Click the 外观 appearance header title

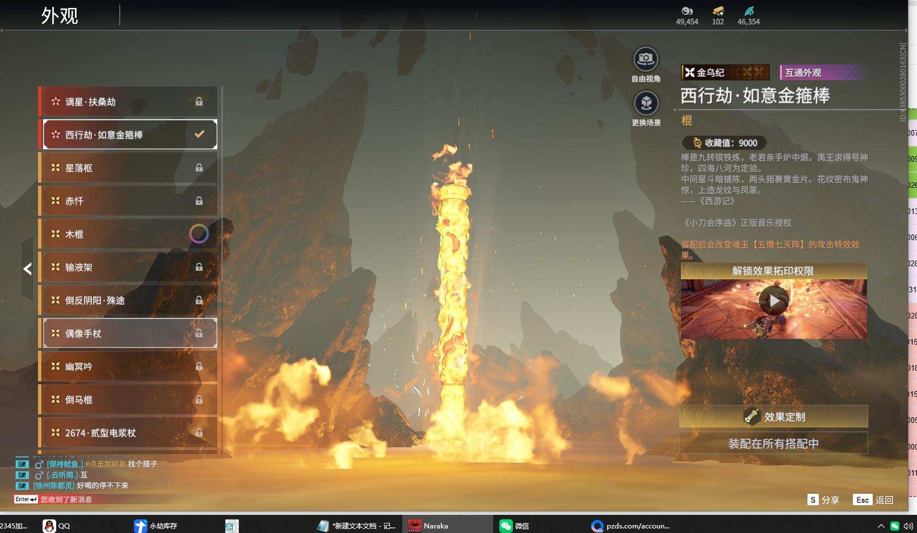tap(60, 15)
